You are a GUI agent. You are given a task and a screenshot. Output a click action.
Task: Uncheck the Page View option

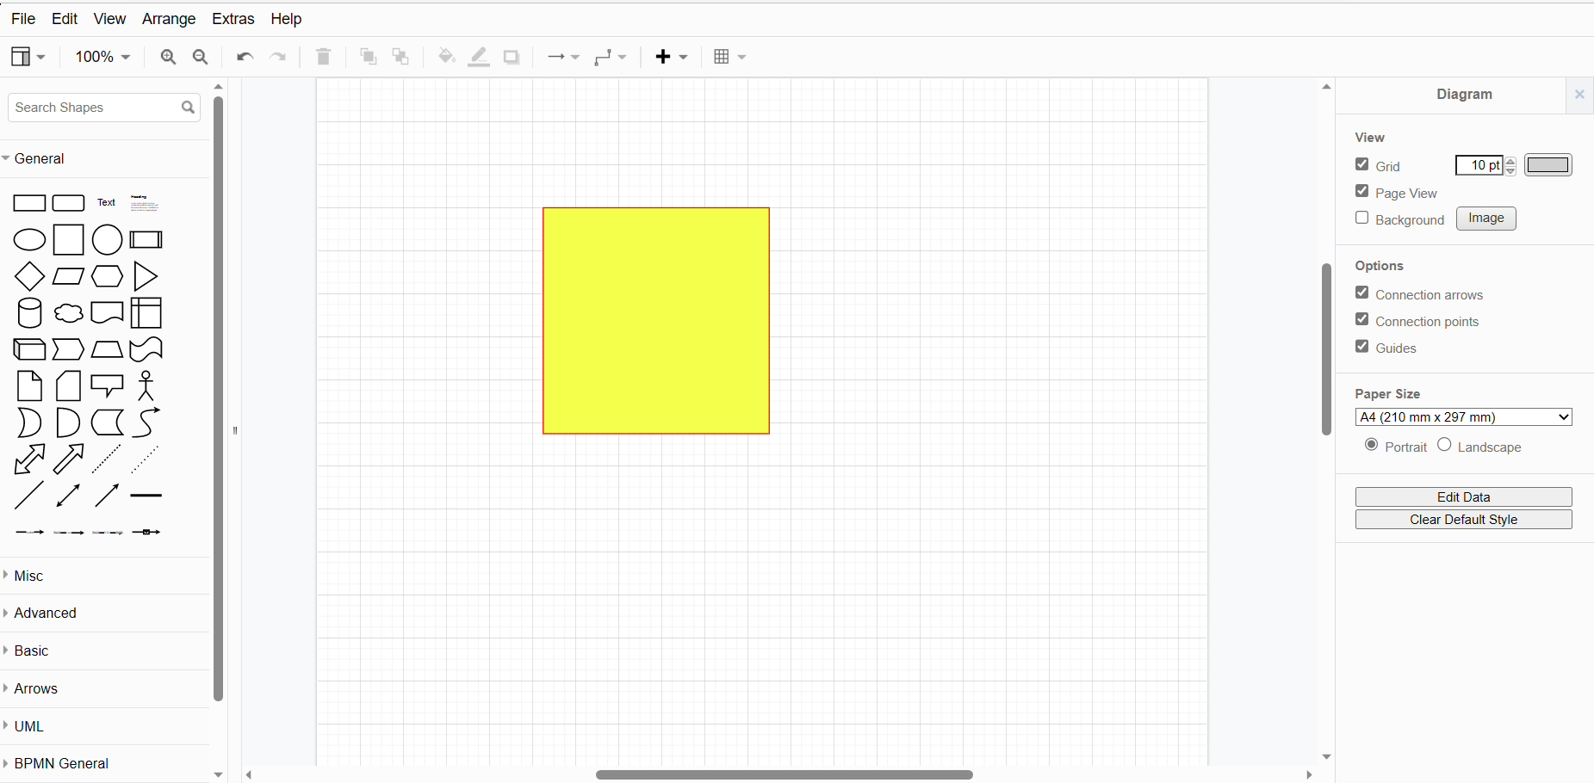(x=1361, y=191)
